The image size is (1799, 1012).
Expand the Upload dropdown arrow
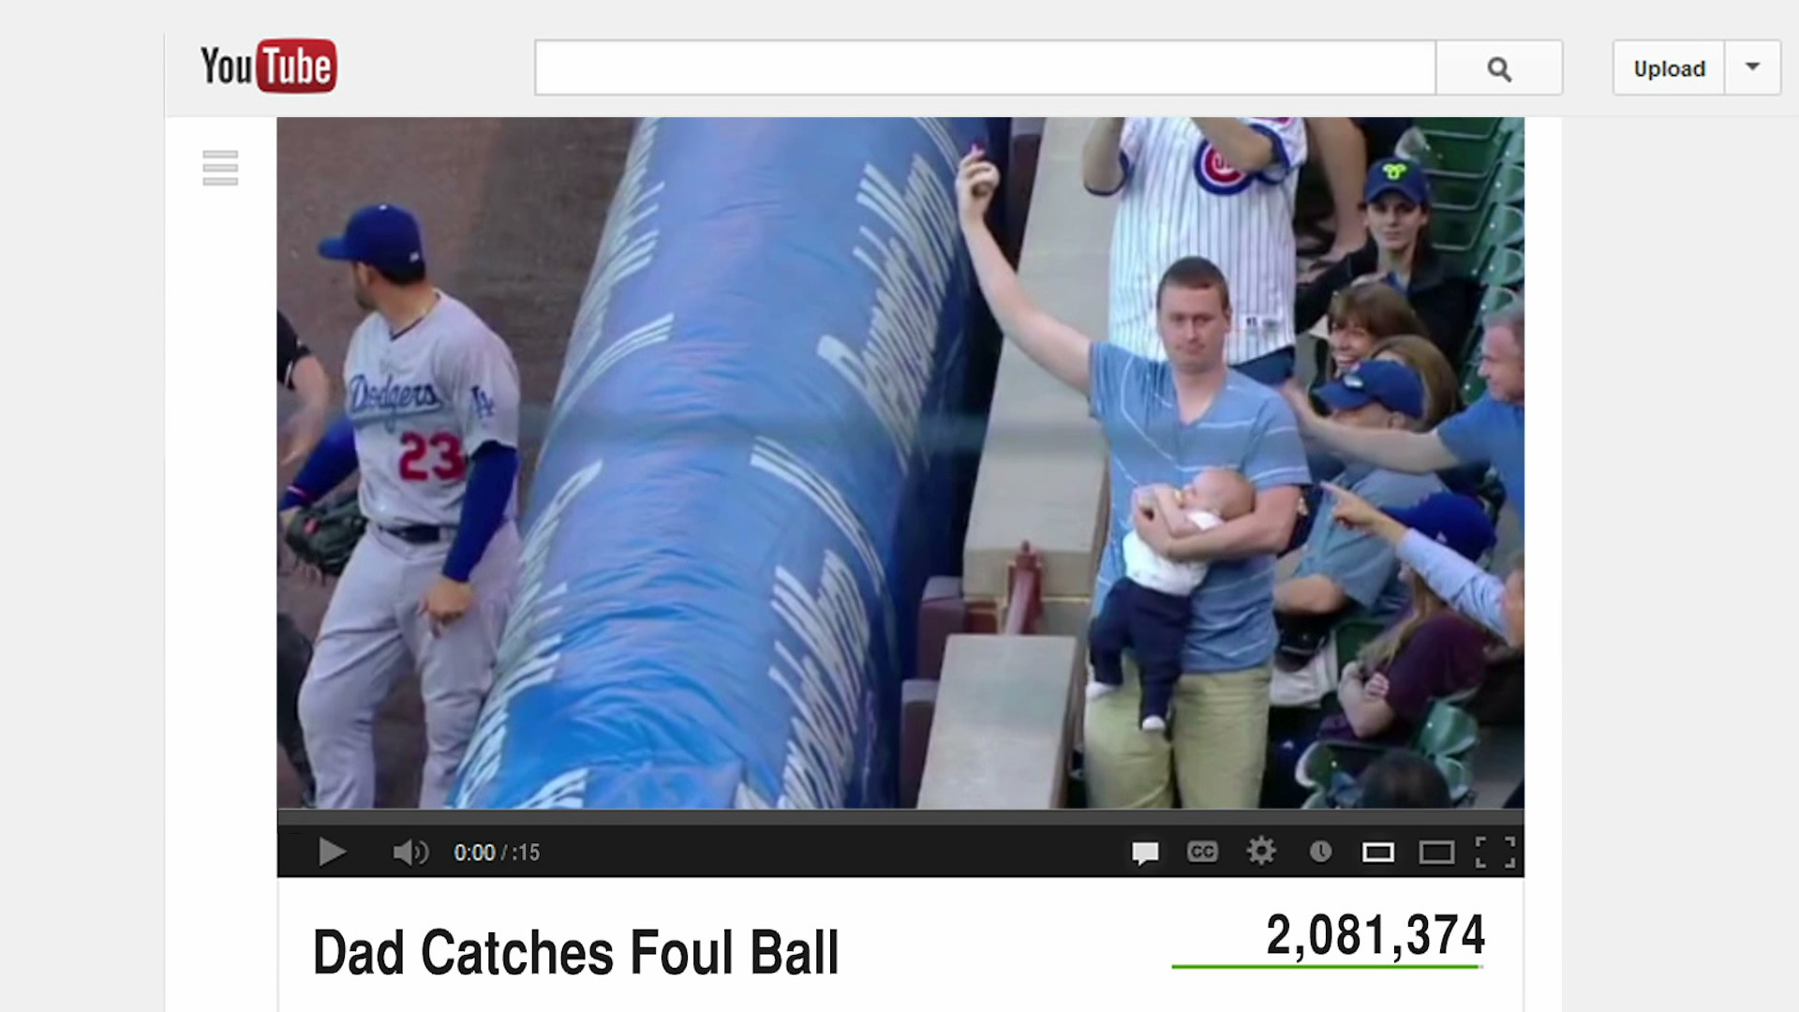click(x=1752, y=67)
